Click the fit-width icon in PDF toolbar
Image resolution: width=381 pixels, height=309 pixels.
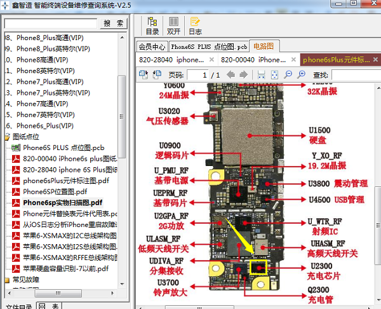click(x=261, y=74)
